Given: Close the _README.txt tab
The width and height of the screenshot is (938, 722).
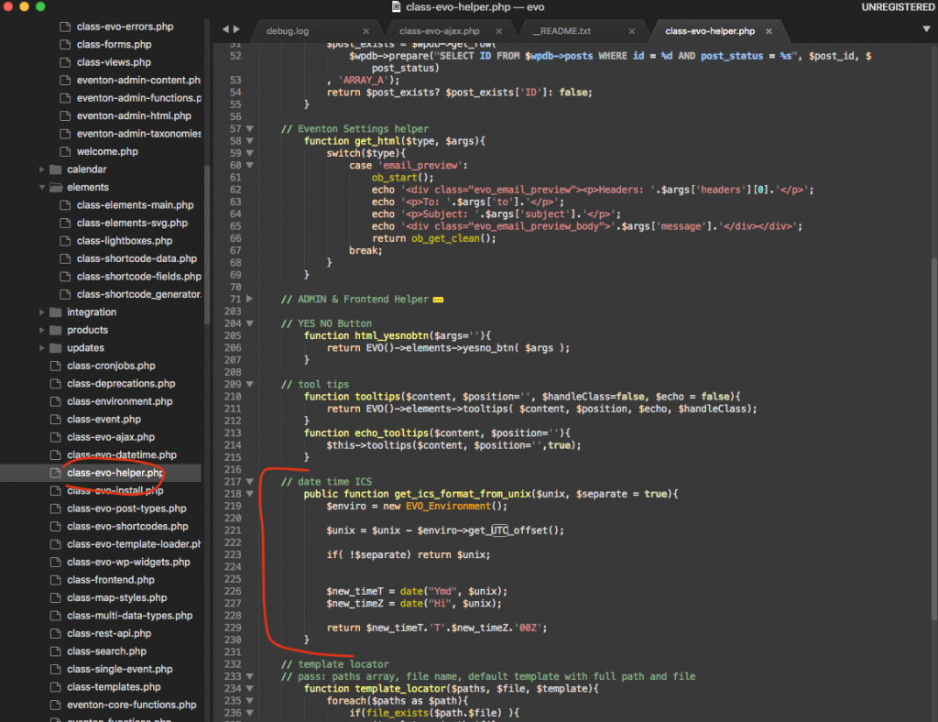Looking at the screenshot, I should (632, 31).
